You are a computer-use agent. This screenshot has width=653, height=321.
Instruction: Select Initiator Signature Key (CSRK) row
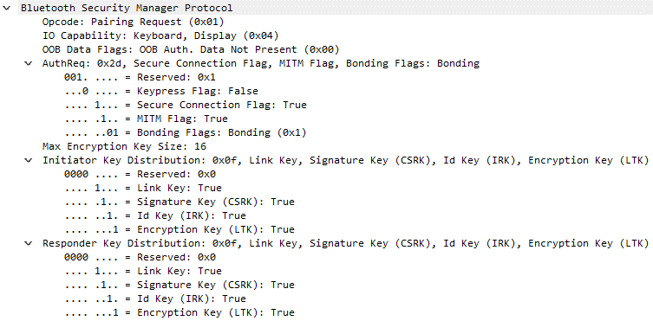(x=180, y=202)
